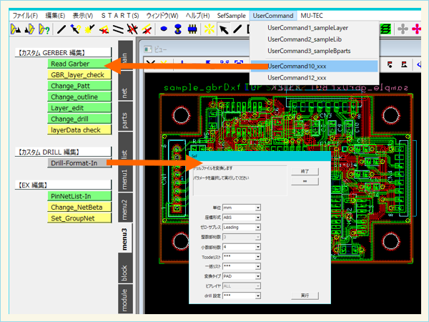Select the black arrow pointer tool

tap(224, 29)
